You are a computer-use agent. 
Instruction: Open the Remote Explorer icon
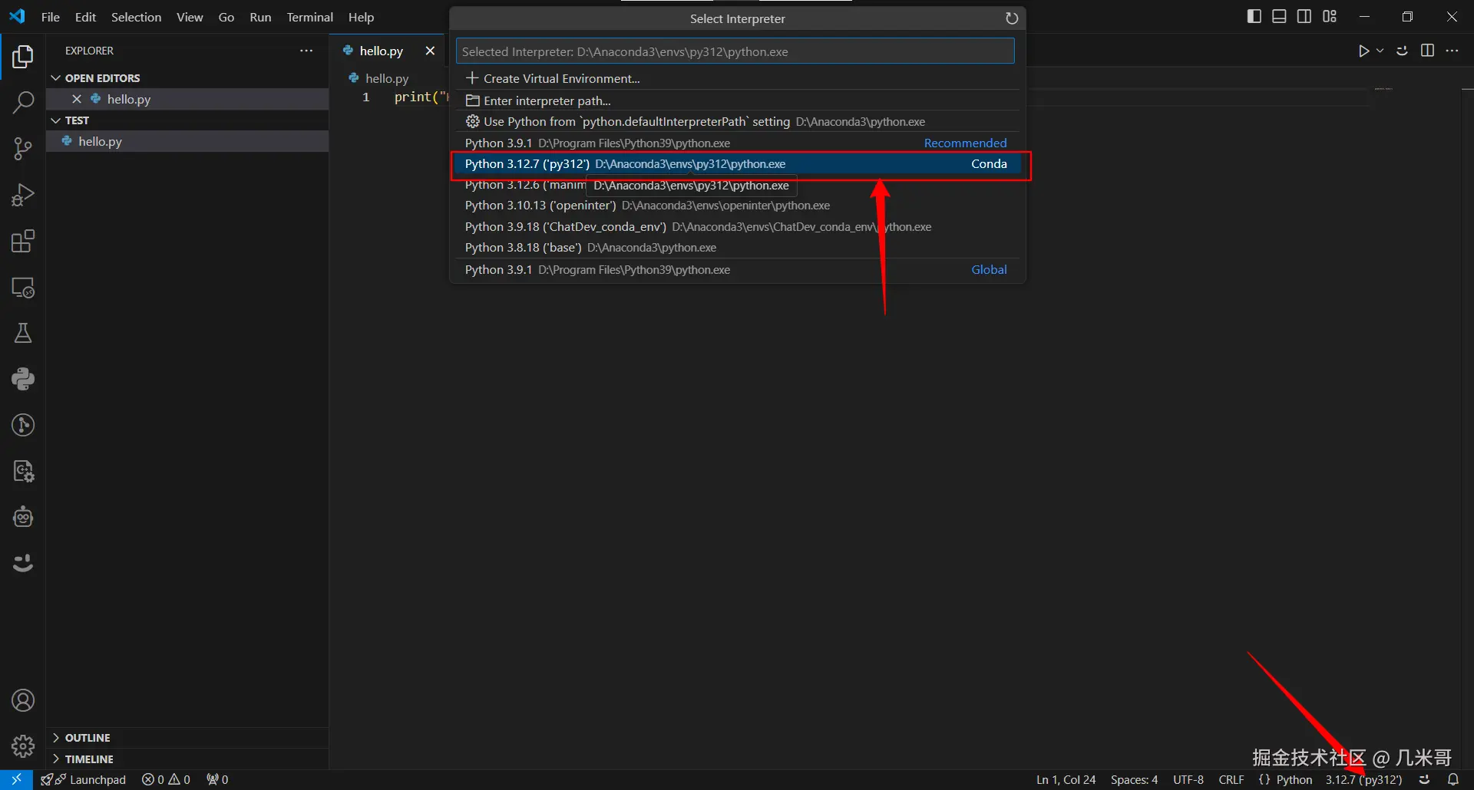tap(23, 288)
